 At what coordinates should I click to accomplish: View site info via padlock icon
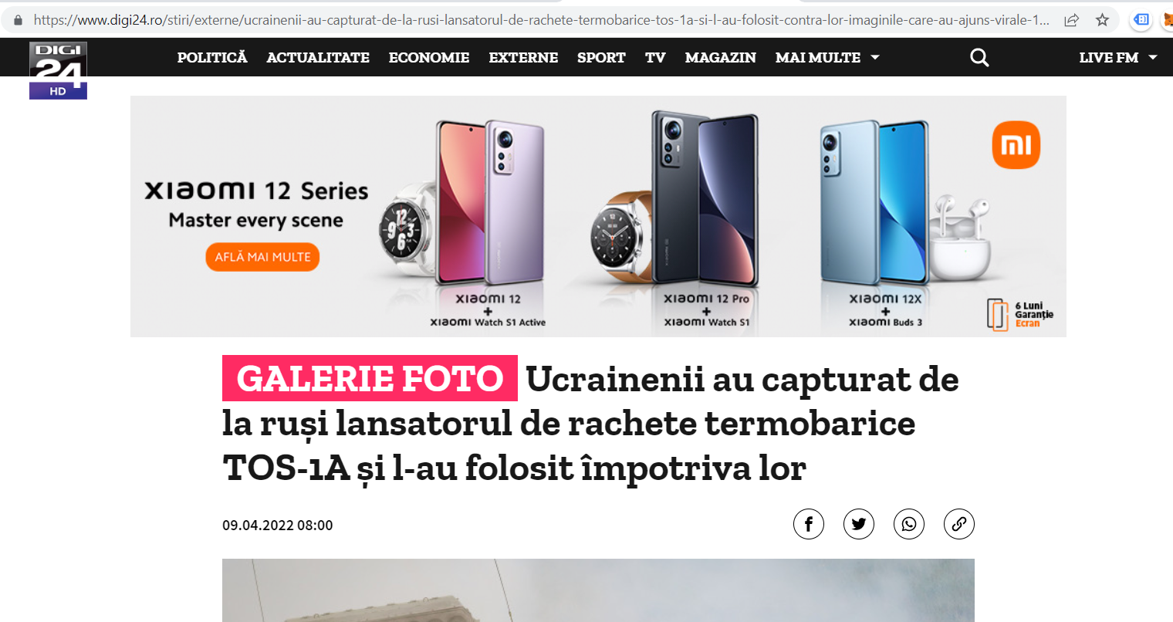click(x=19, y=20)
